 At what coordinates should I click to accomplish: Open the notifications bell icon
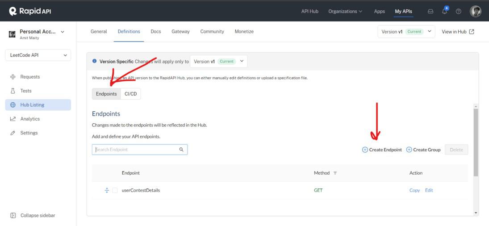[445, 11]
